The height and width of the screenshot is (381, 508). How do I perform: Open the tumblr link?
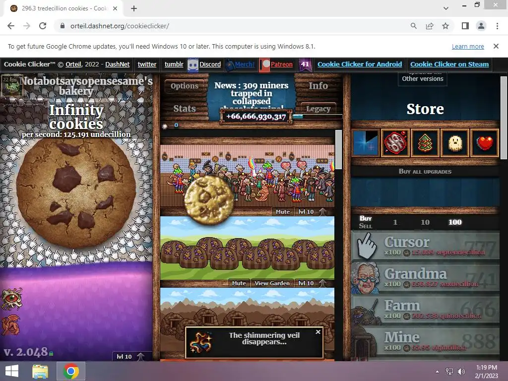tap(174, 64)
